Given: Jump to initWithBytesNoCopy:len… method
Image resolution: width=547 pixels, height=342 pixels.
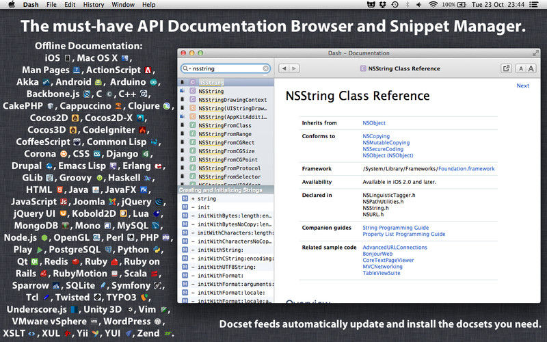Looking at the screenshot, I should coord(226,224).
